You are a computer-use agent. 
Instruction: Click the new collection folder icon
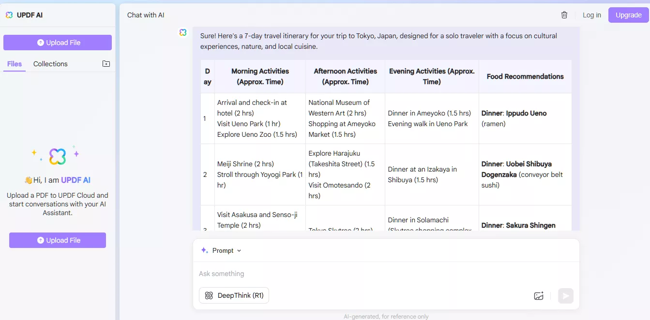click(106, 64)
